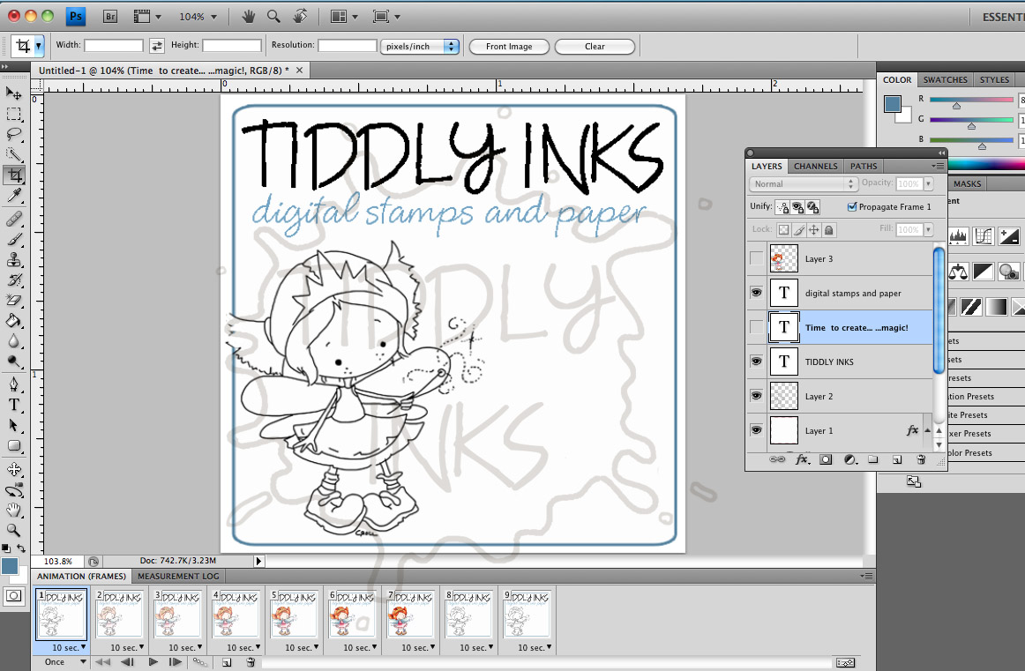Select the Horizontal Type tool
This screenshot has height=671, width=1025.
14,405
